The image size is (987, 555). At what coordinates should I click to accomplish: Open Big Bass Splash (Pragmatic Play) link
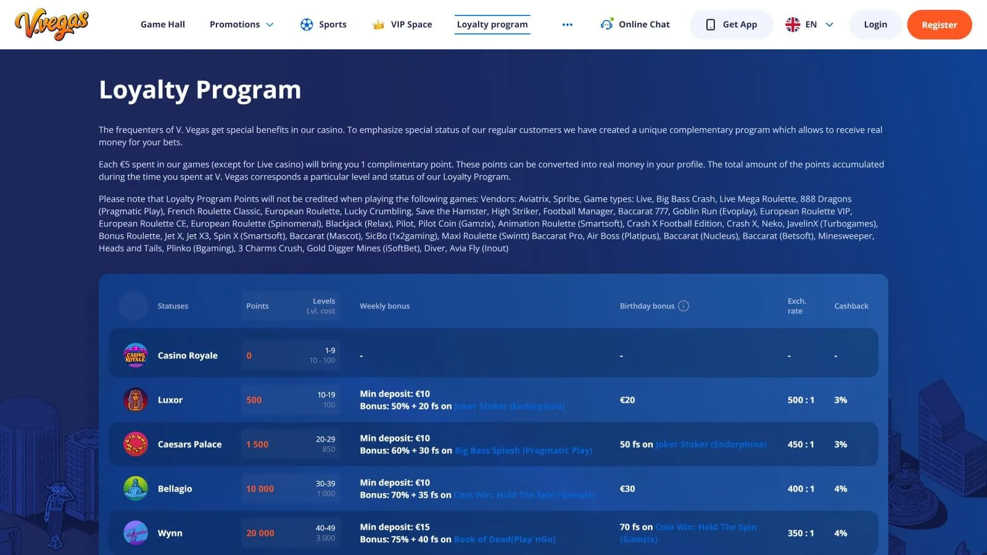523,451
